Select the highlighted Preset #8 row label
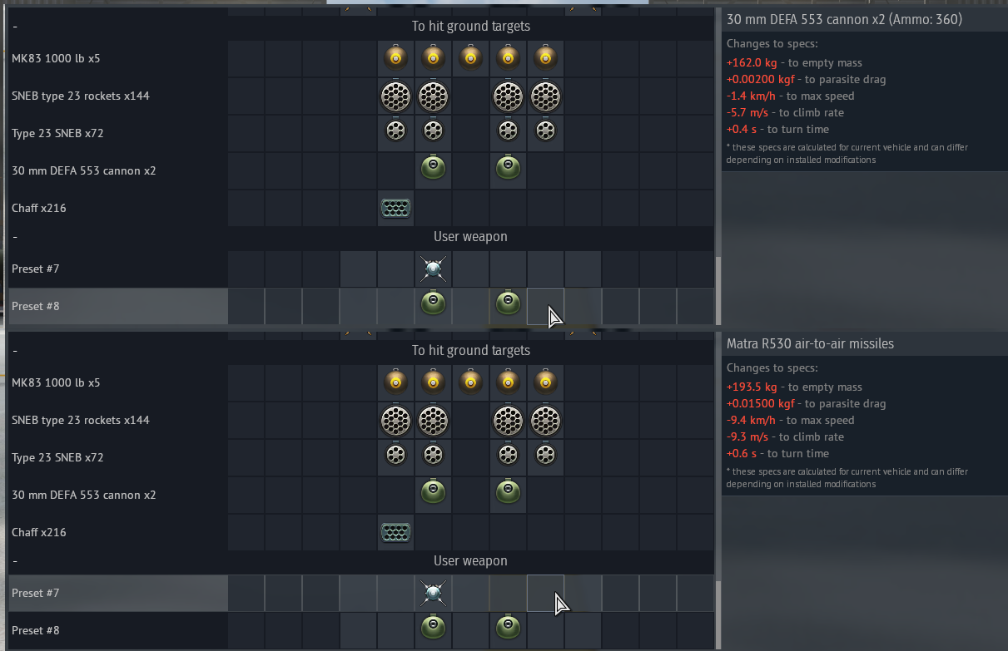Image resolution: width=1008 pixels, height=651 pixels. pyautogui.click(x=36, y=306)
